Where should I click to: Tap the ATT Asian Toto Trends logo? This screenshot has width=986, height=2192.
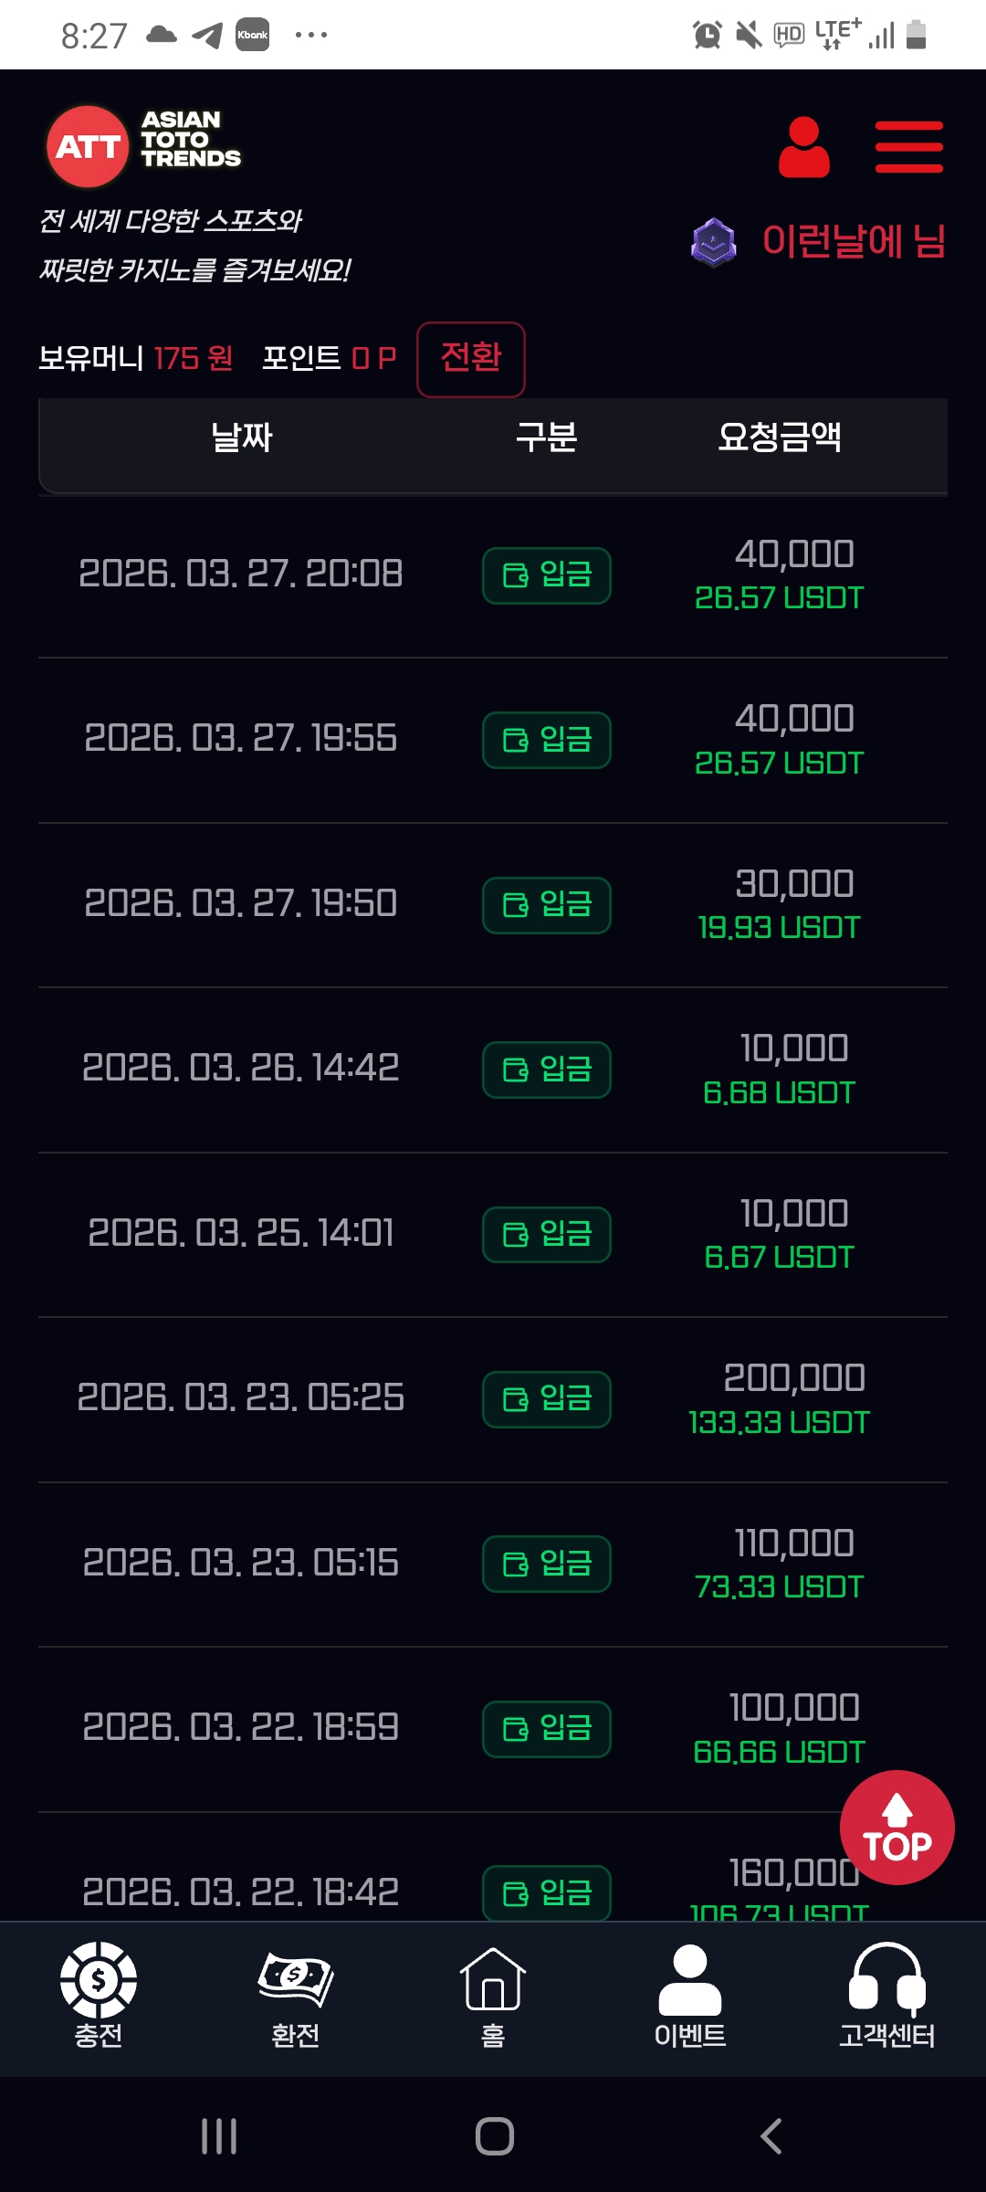click(x=144, y=144)
